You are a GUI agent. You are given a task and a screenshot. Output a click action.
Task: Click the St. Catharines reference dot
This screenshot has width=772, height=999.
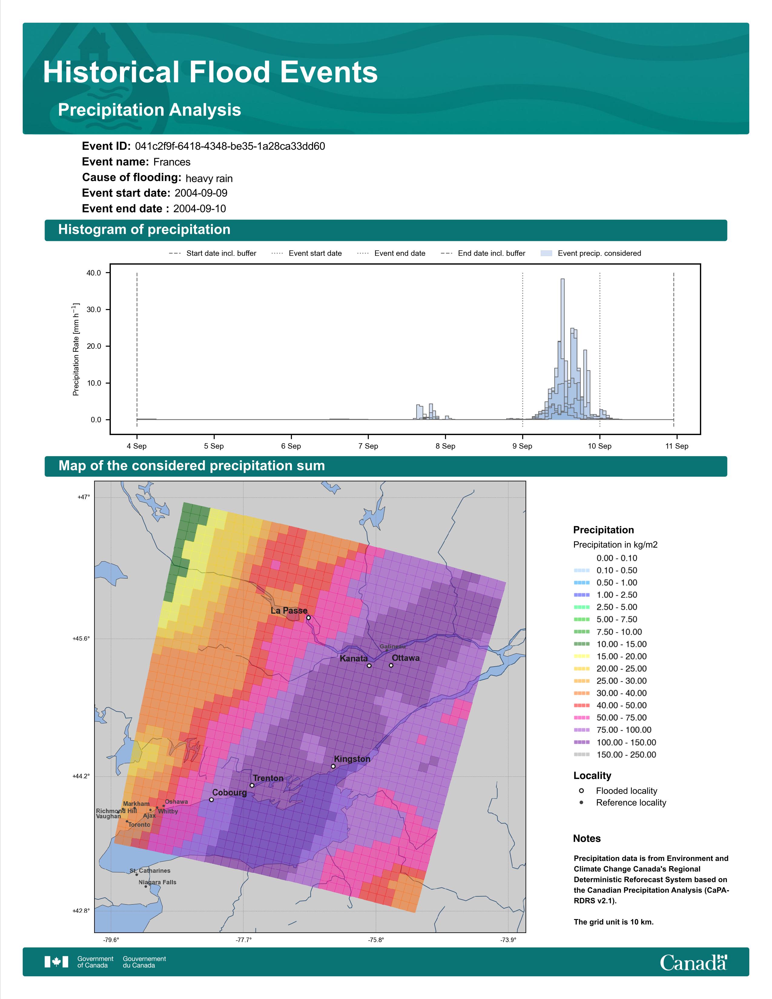pos(136,875)
